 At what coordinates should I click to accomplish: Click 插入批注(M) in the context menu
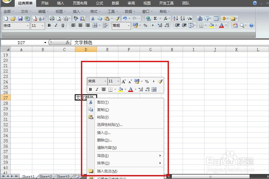(126, 171)
